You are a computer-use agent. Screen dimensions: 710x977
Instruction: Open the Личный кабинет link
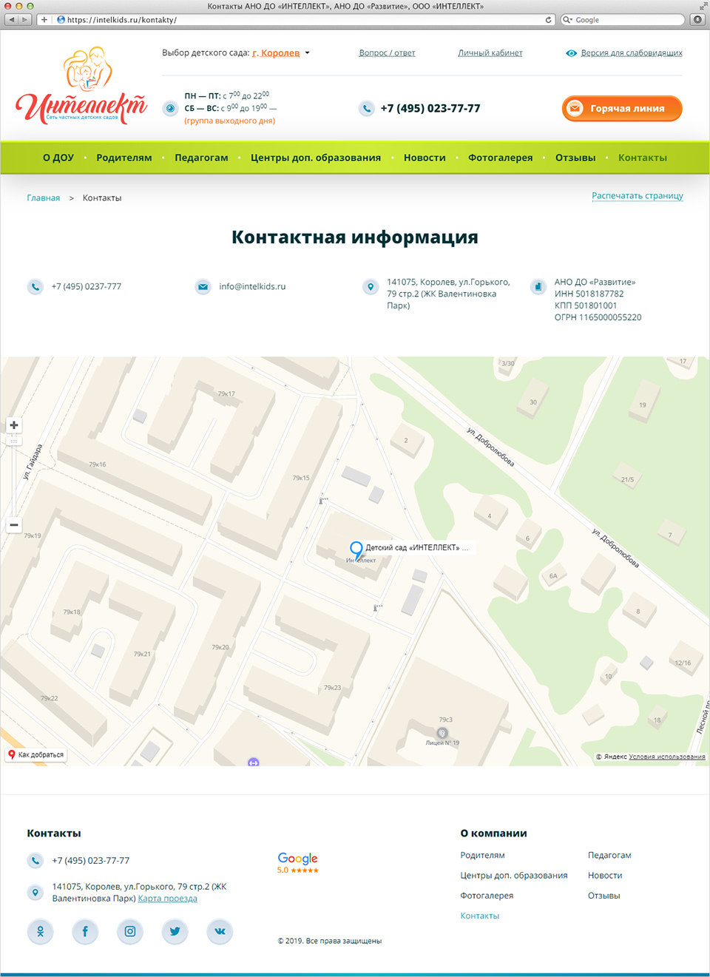490,53
